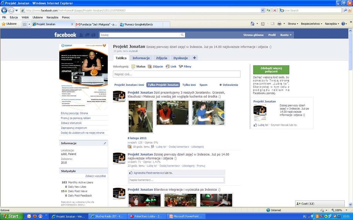Open the notifications globe icon
The width and height of the screenshot is (353, 220).
[x=93, y=35]
